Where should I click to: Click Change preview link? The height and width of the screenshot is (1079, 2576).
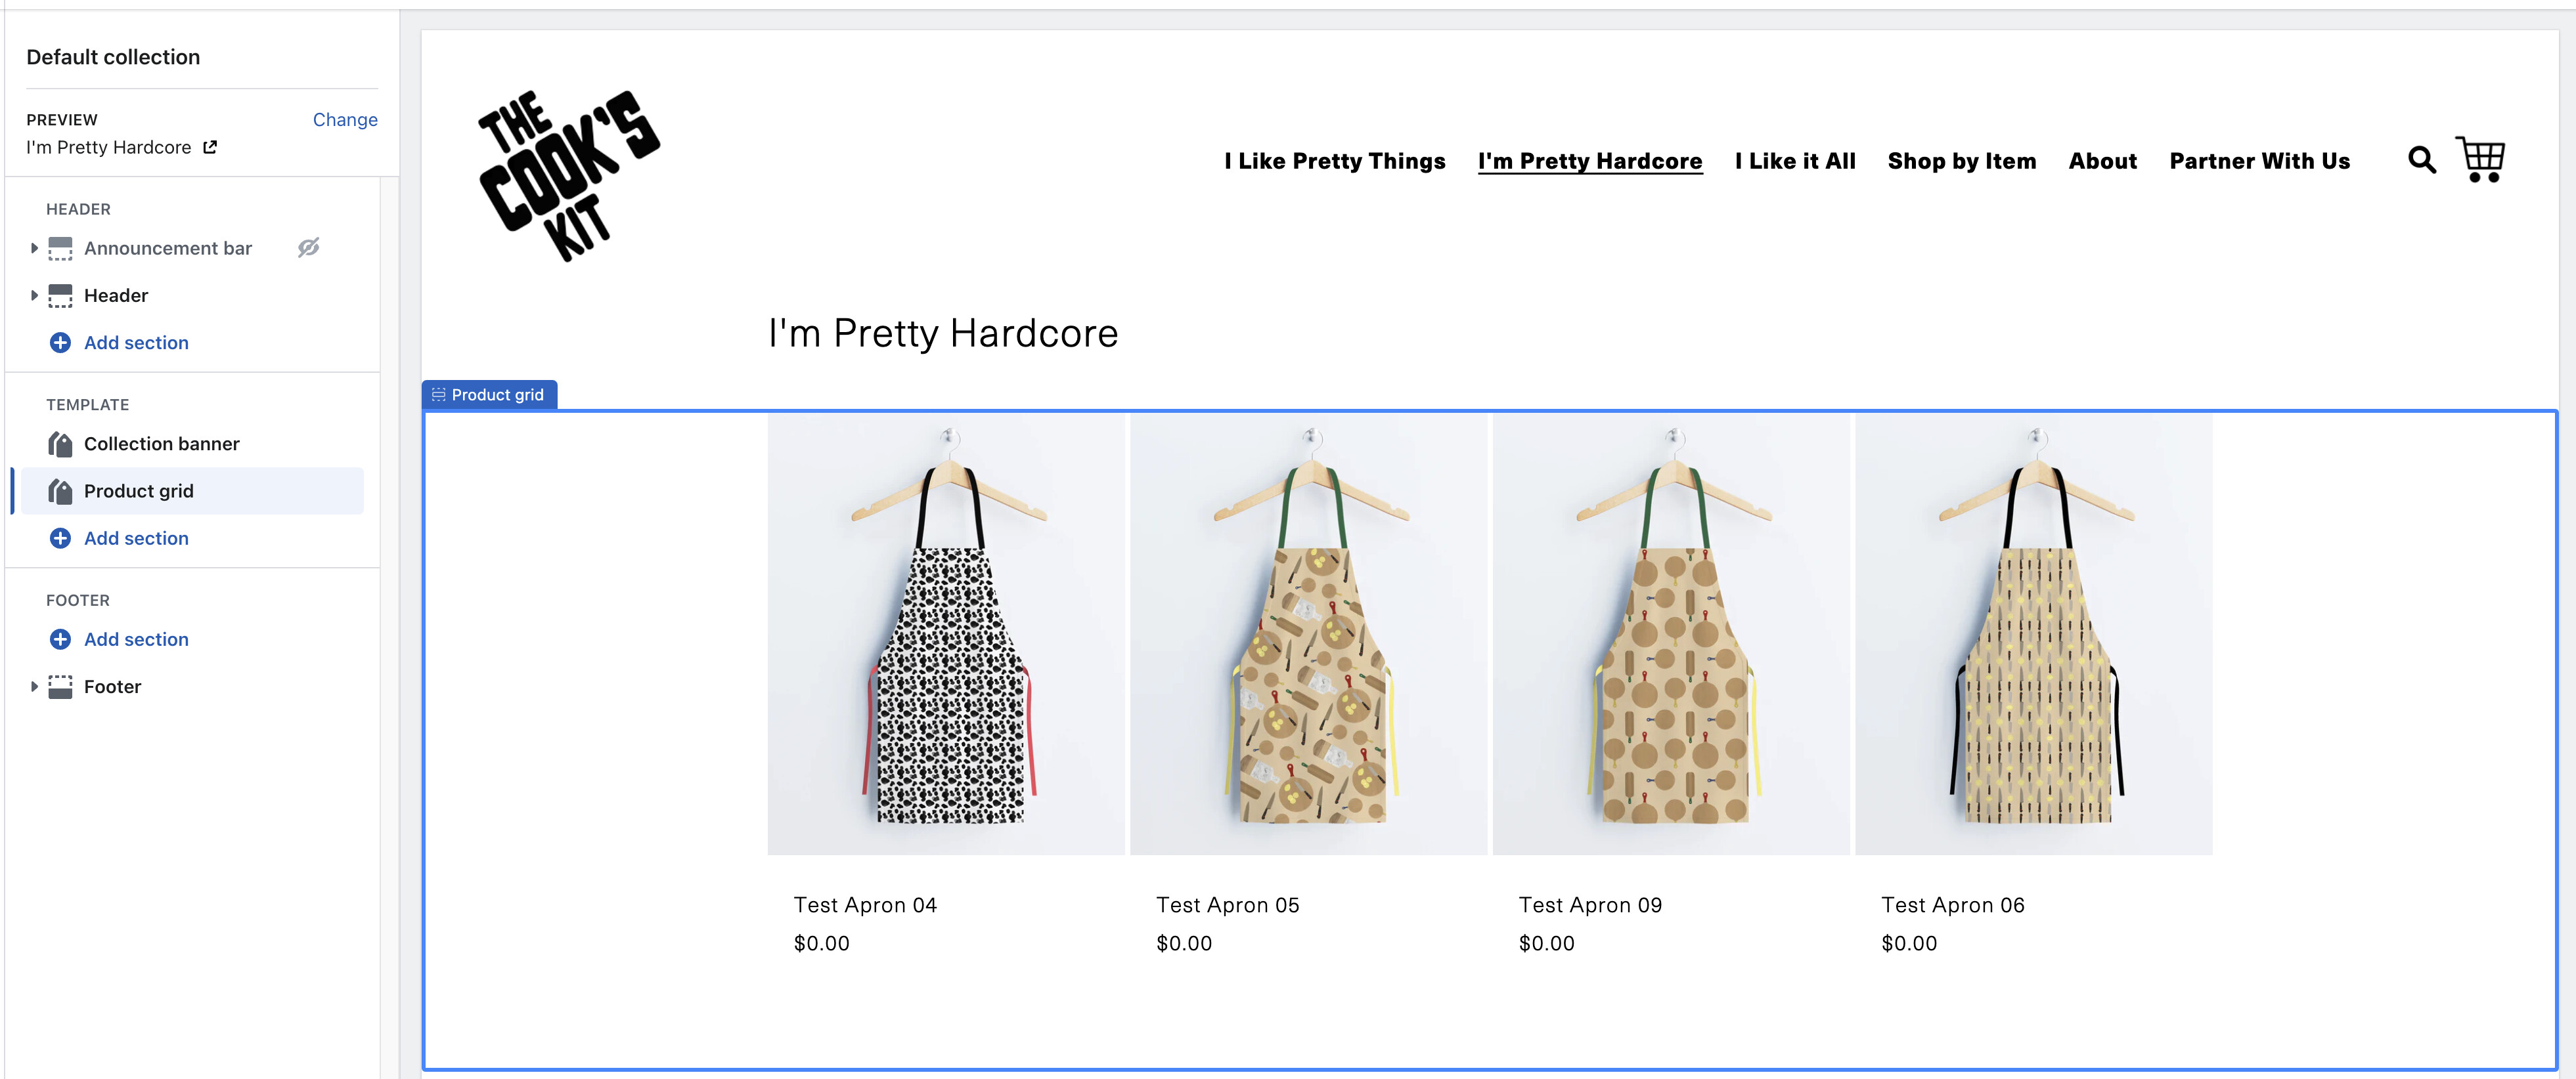click(345, 120)
